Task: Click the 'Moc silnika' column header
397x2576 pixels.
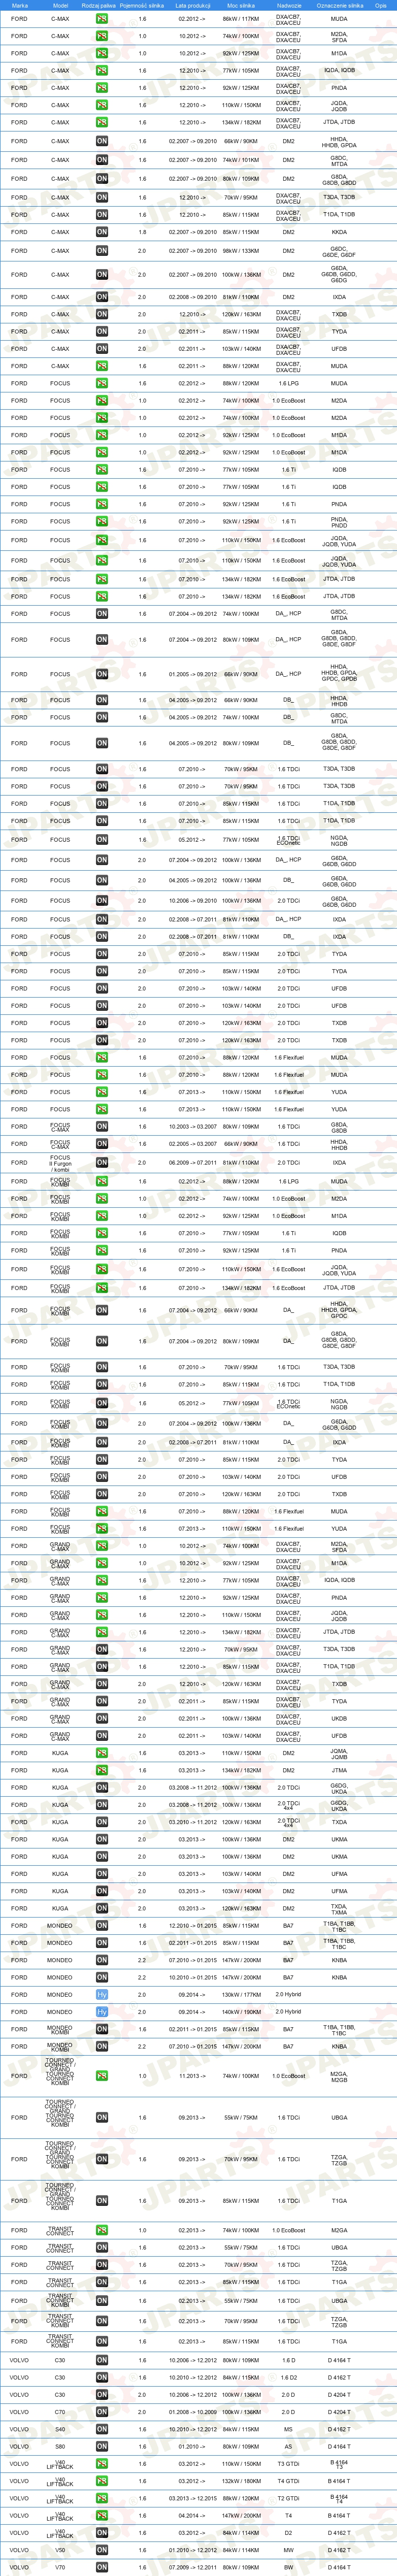Action: (x=240, y=5)
